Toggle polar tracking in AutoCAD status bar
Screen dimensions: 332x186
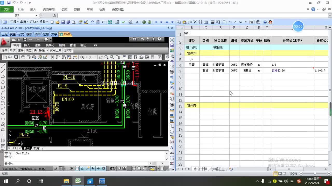tap(71, 168)
